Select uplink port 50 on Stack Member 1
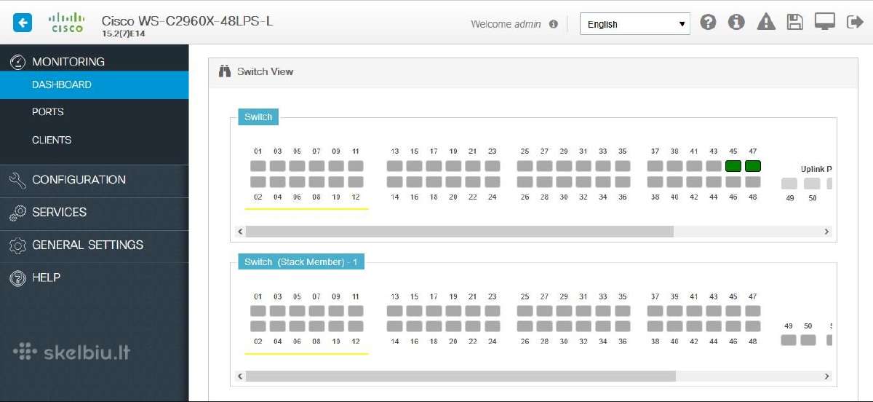 [808, 340]
